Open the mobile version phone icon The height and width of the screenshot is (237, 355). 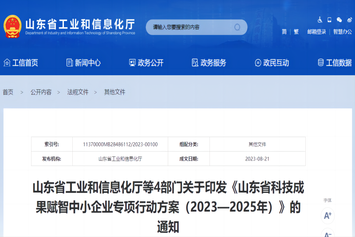[x=329, y=20]
